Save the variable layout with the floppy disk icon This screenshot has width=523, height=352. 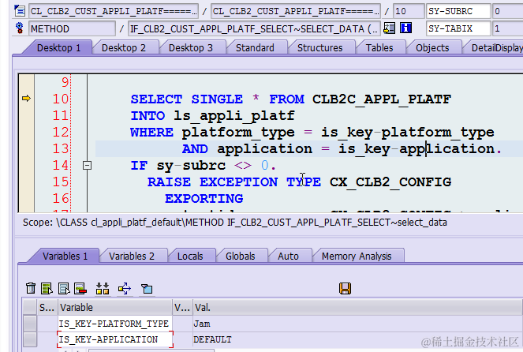click(345, 288)
